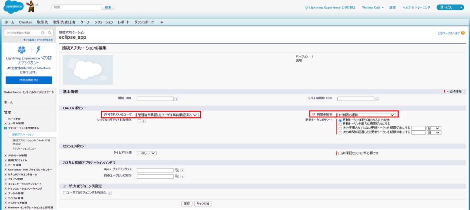
Task: Open 取引先 tab
Action: pyautogui.click(x=42, y=22)
